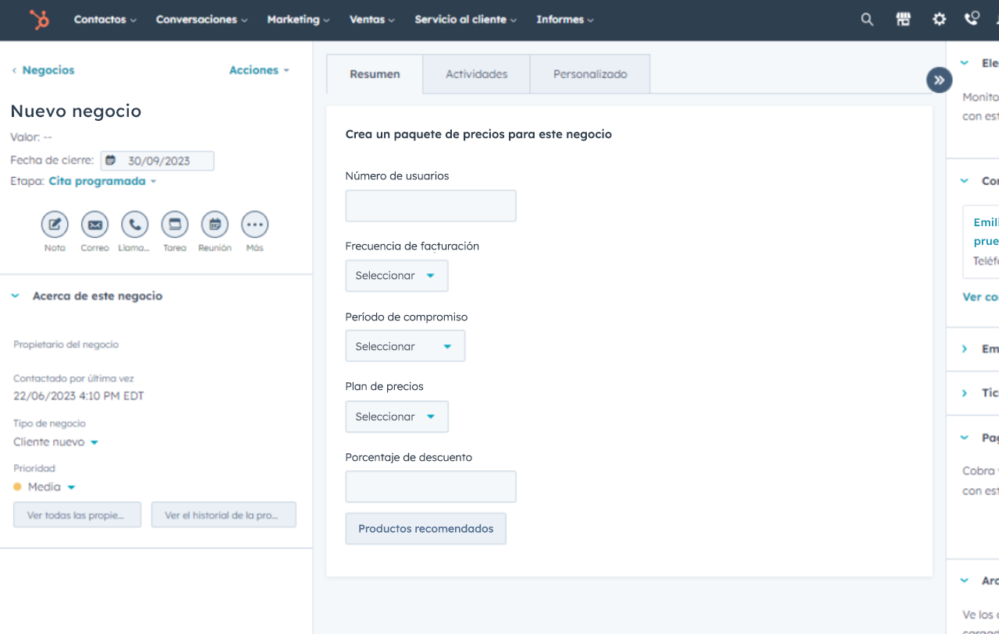Click the HubSpot sprocket logo
Image resolution: width=999 pixels, height=634 pixels.
(x=39, y=19)
